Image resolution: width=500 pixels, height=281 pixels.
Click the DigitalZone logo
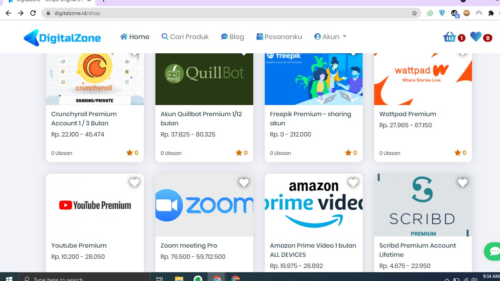click(62, 37)
